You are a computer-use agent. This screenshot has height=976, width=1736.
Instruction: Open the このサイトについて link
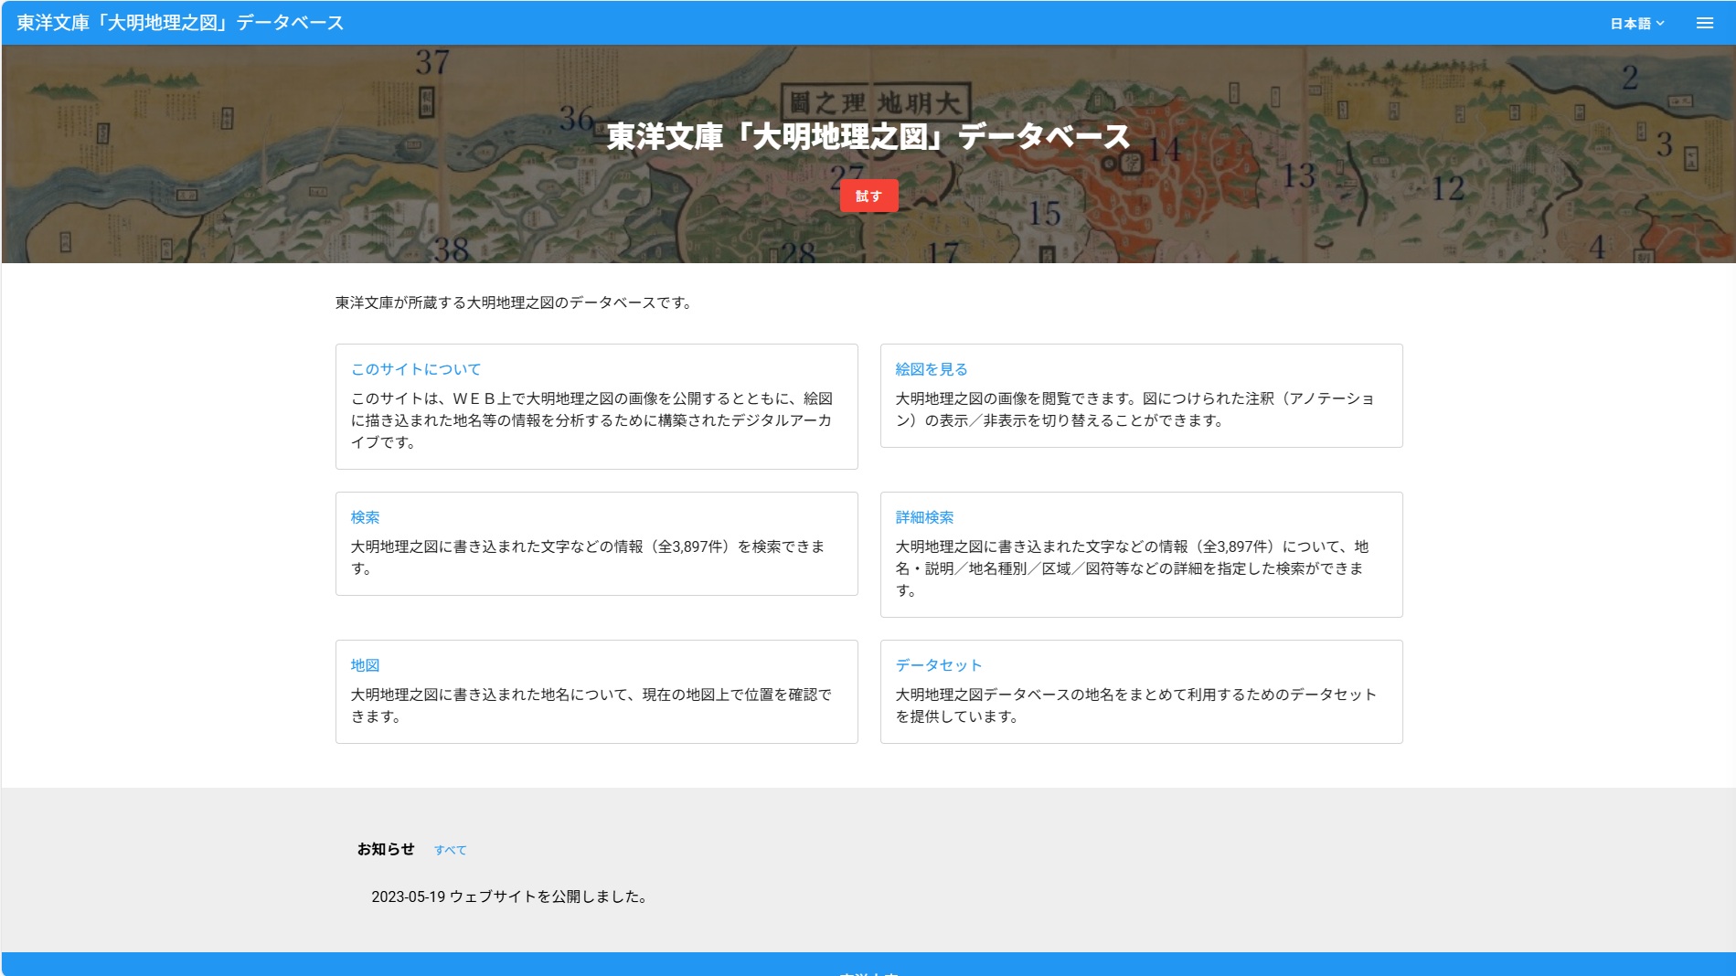point(415,369)
